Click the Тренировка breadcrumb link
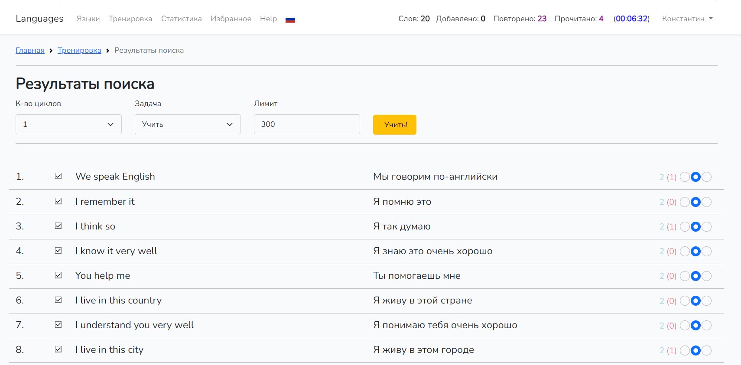Screen dimensions: 741x365 (x=79, y=50)
